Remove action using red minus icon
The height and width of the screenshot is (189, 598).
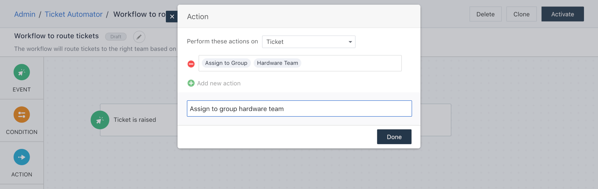pos(191,64)
